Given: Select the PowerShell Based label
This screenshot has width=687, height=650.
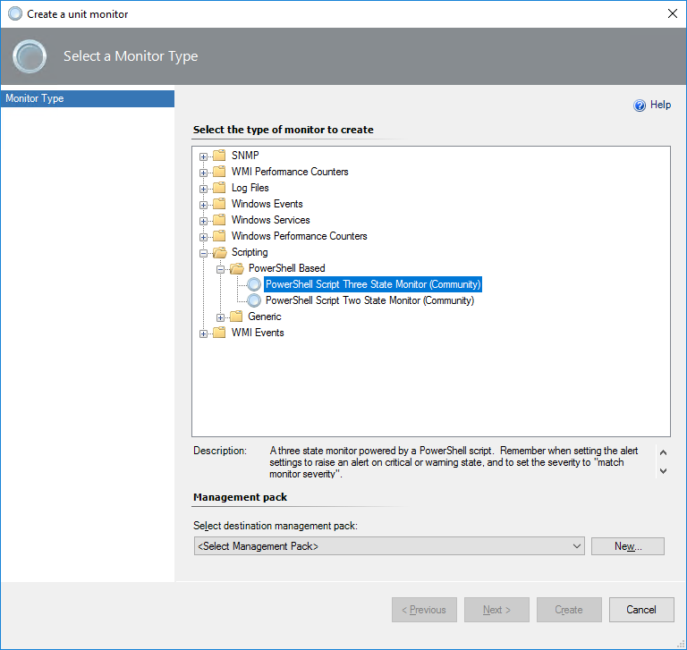Looking at the screenshot, I should pos(287,268).
